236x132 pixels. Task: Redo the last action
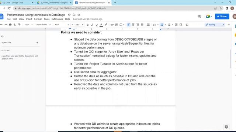click(x=6, y=25)
